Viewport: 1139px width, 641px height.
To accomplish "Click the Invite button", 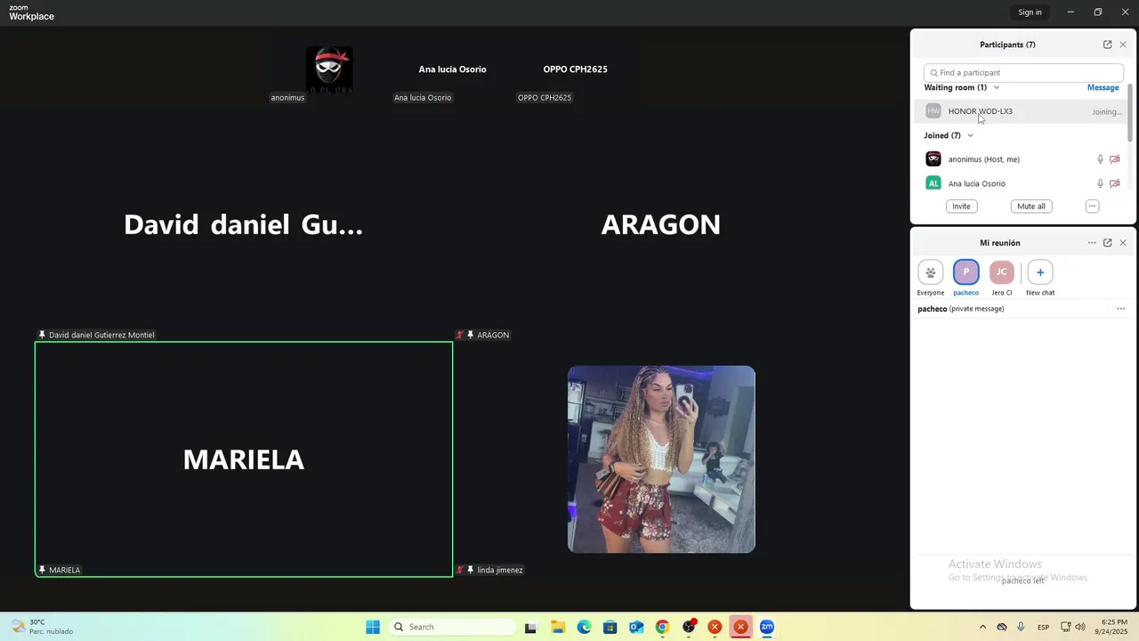I will (961, 206).
